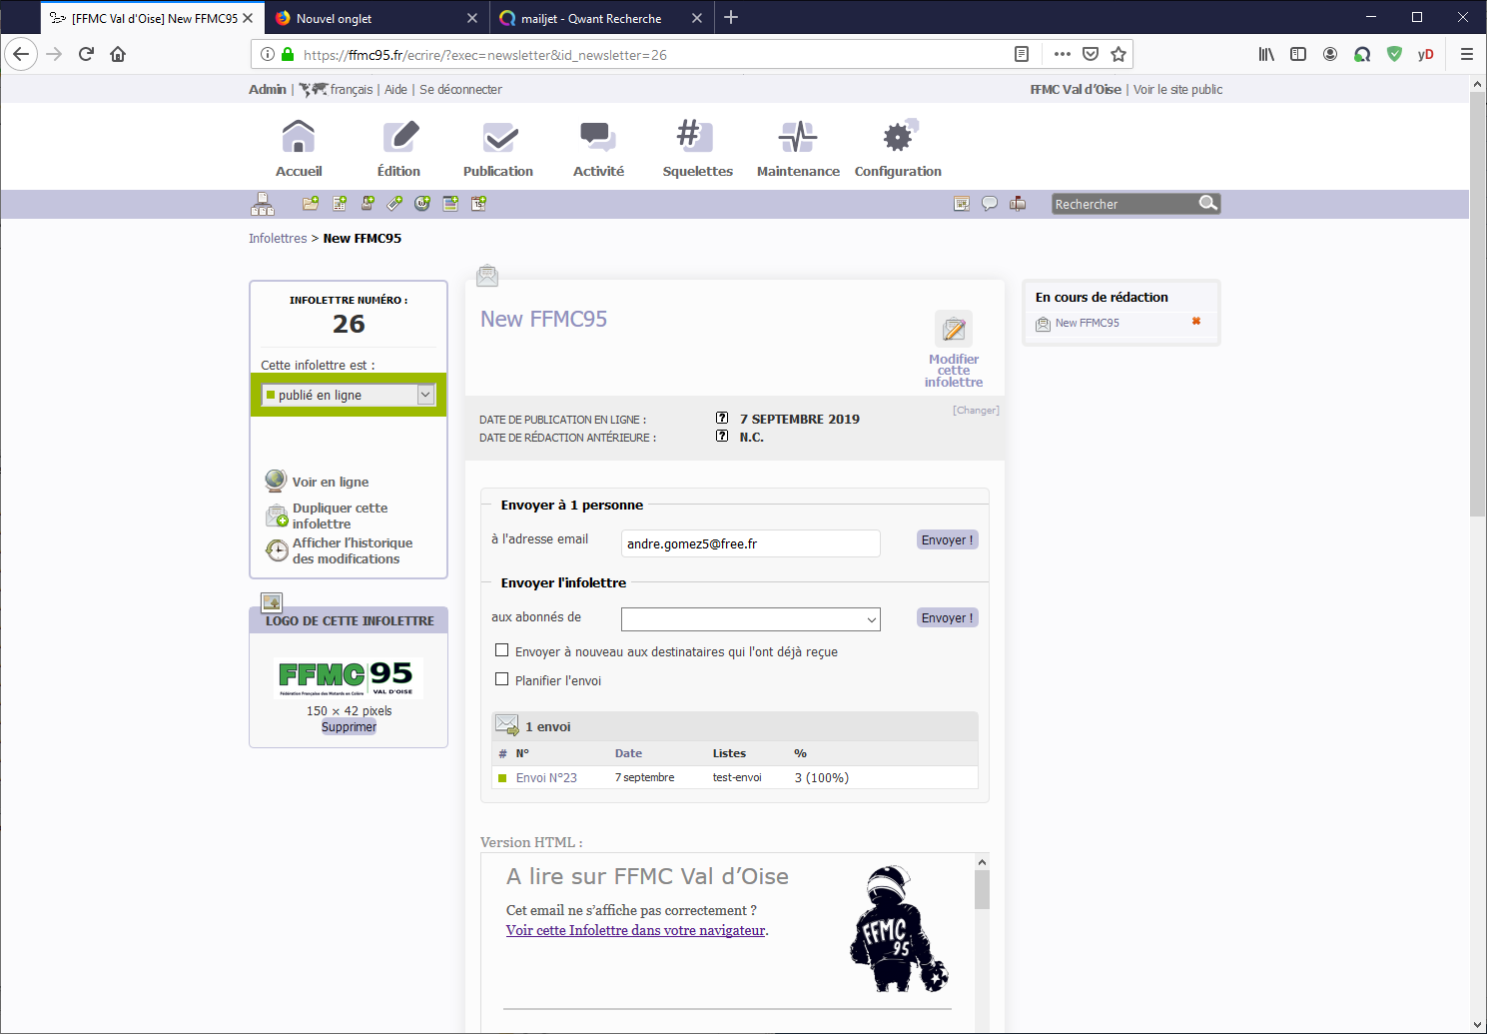This screenshot has width=1487, height=1034.
Task: Toggle Firefox reader view
Action: [x=1022, y=54]
